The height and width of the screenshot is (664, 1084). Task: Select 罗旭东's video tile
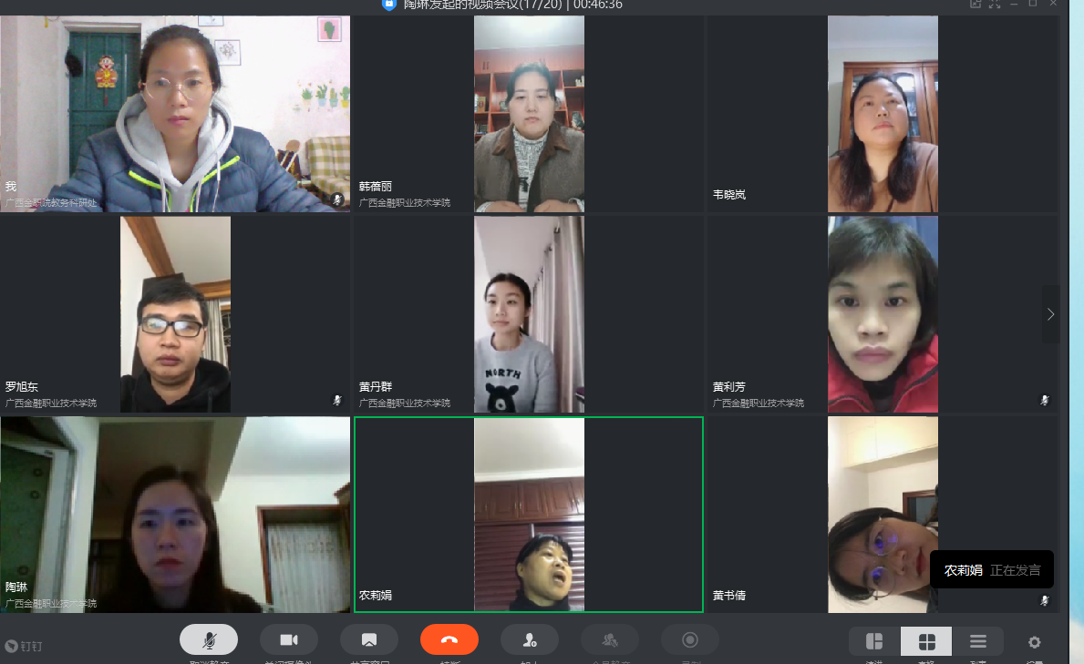[x=175, y=314]
